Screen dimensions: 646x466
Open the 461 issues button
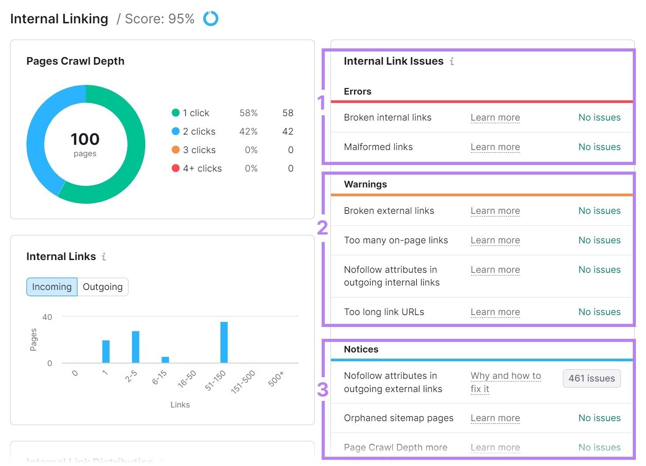point(591,378)
